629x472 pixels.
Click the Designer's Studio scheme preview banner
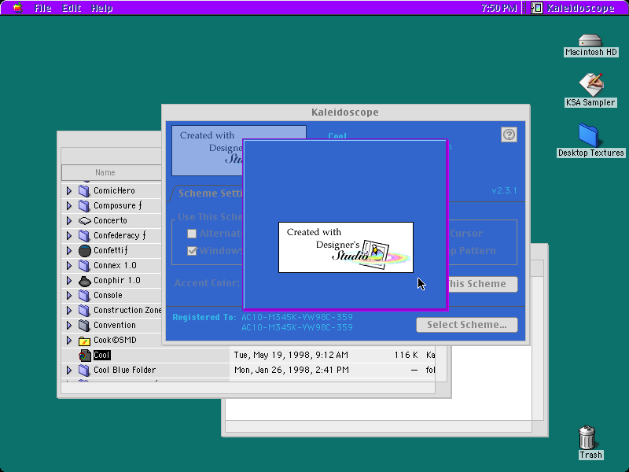click(207, 150)
